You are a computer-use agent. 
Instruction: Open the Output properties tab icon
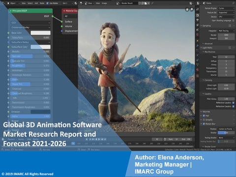click(198, 20)
